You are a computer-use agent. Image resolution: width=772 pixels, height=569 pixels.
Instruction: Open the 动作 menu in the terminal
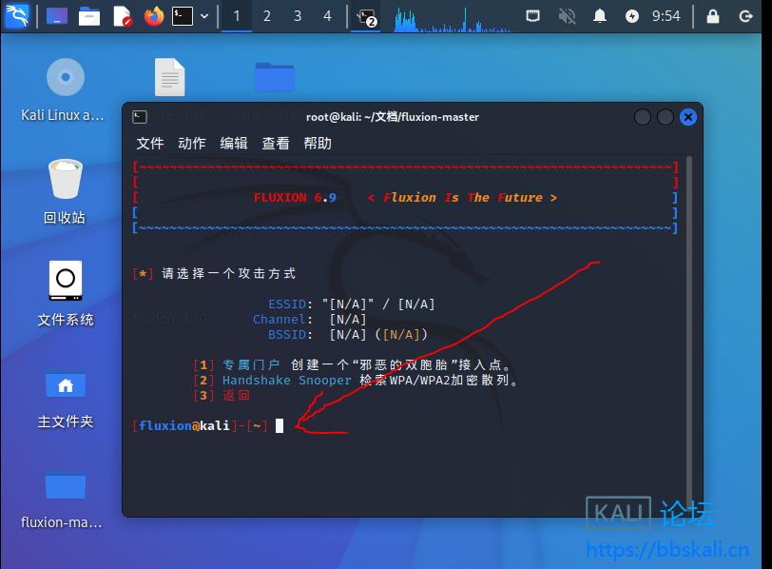(191, 143)
